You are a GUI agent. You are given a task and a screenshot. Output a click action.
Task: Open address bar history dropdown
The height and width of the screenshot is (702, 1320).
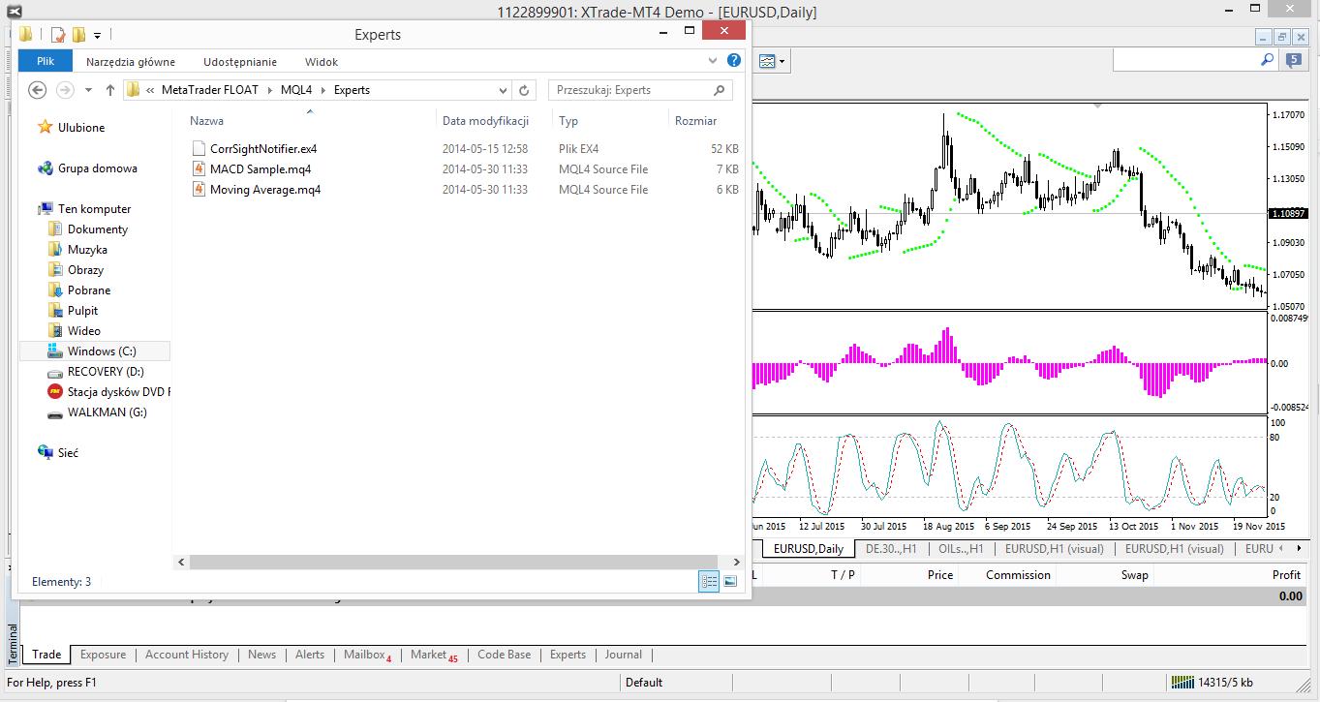point(503,90)
